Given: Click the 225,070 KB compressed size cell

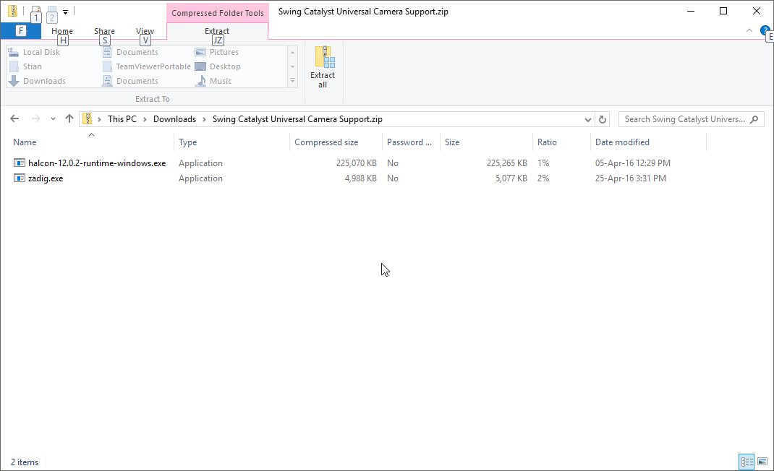Looking at the screenshot, I should 357,163.
